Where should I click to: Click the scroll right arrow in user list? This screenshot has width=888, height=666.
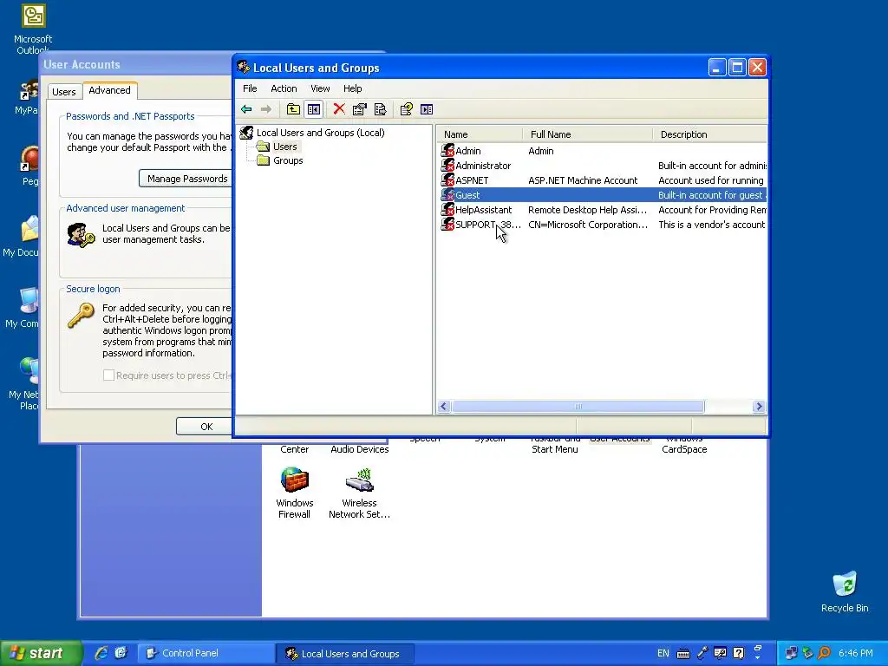click(x=759, y=406)
